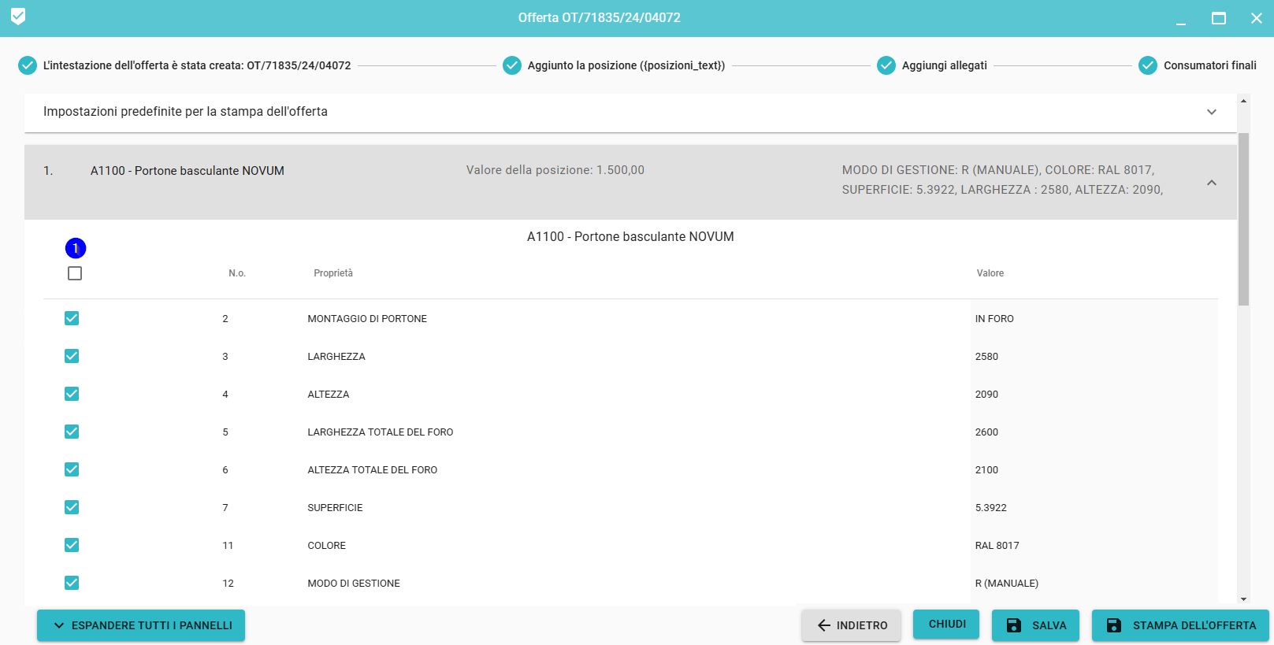Click the checkmark icon beside Aggiungi allegati

pos(886,65)
